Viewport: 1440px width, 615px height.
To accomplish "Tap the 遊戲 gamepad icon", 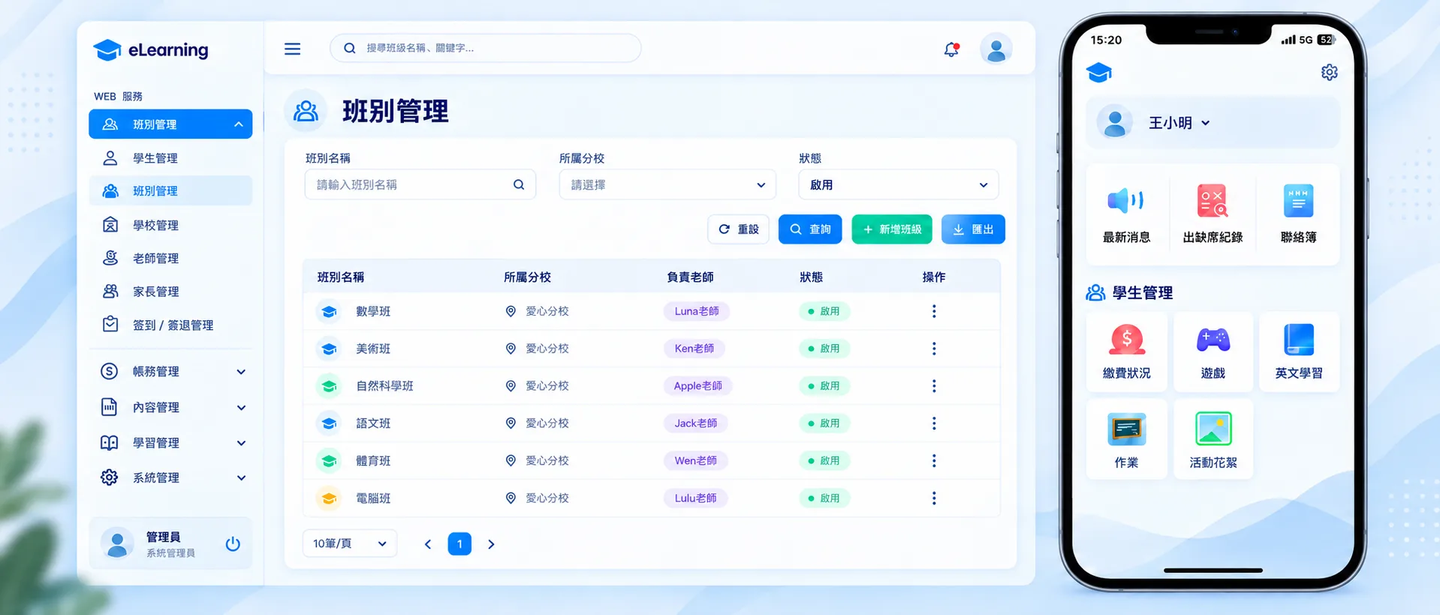I will 1213,340.
